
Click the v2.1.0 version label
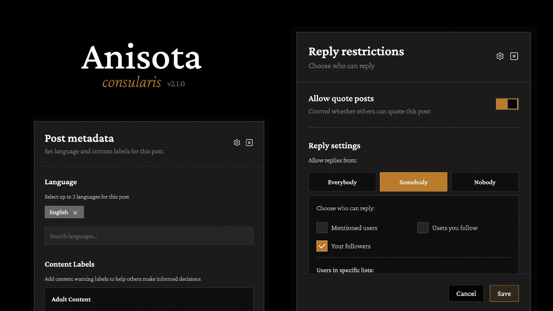[176, 84]
